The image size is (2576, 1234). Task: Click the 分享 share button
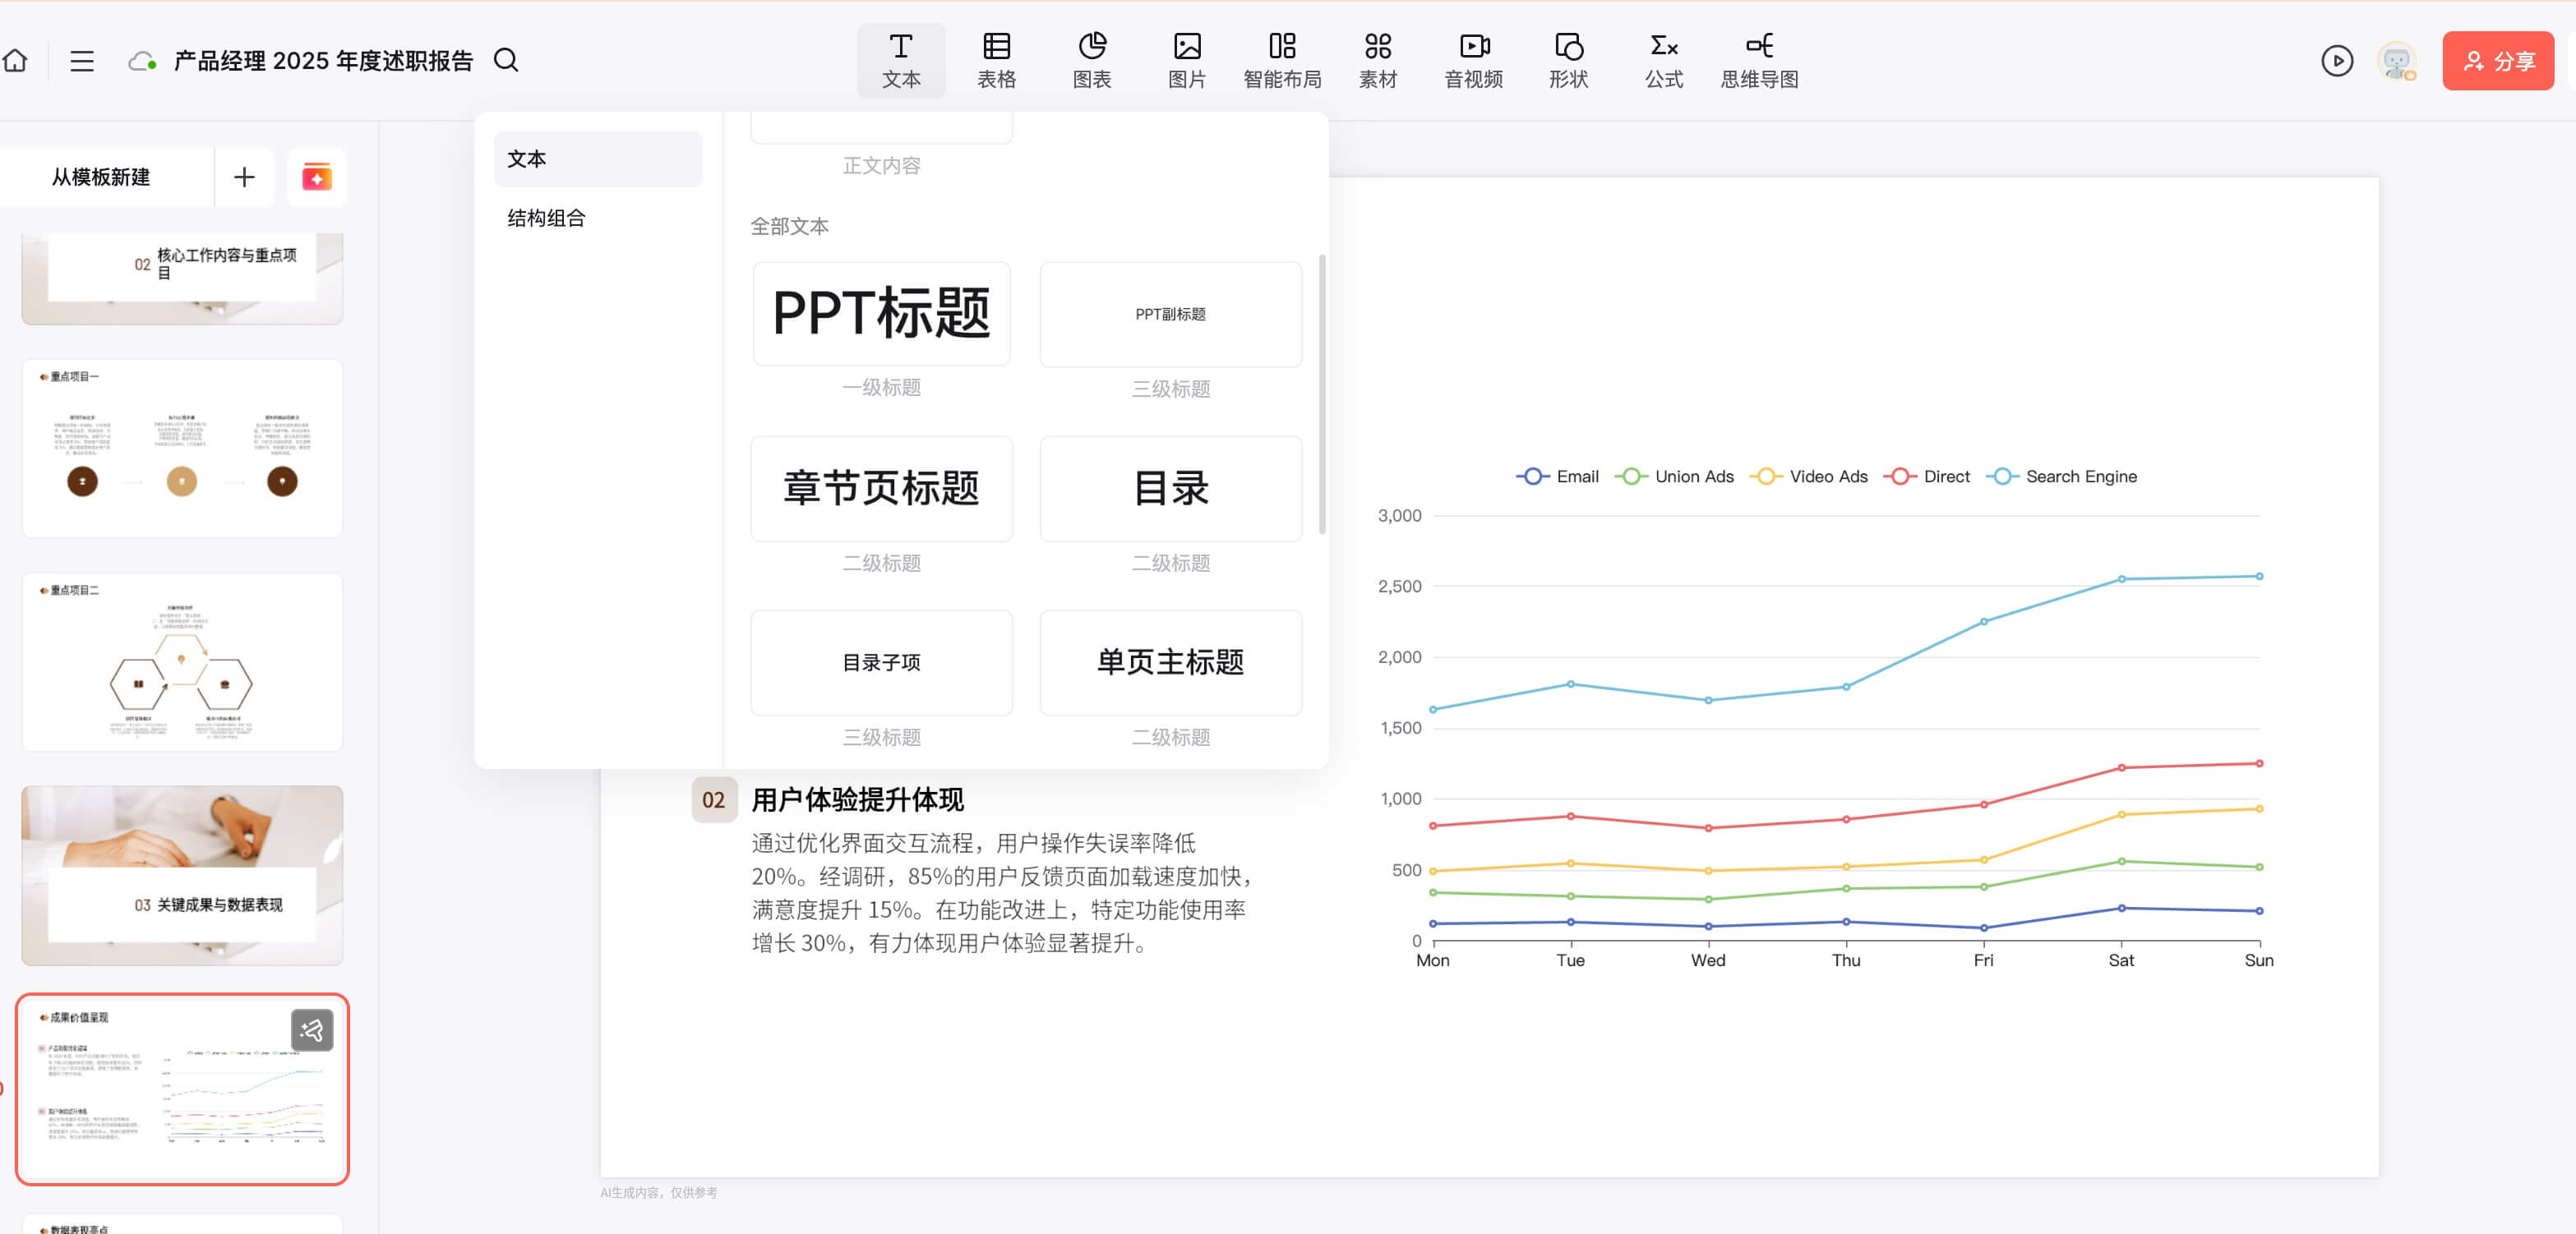pos(2497,61)
